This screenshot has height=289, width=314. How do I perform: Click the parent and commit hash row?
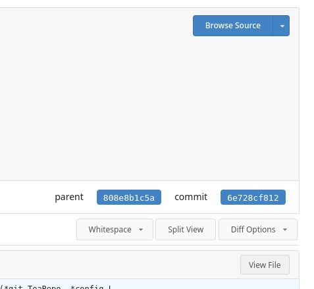(149, 197)
